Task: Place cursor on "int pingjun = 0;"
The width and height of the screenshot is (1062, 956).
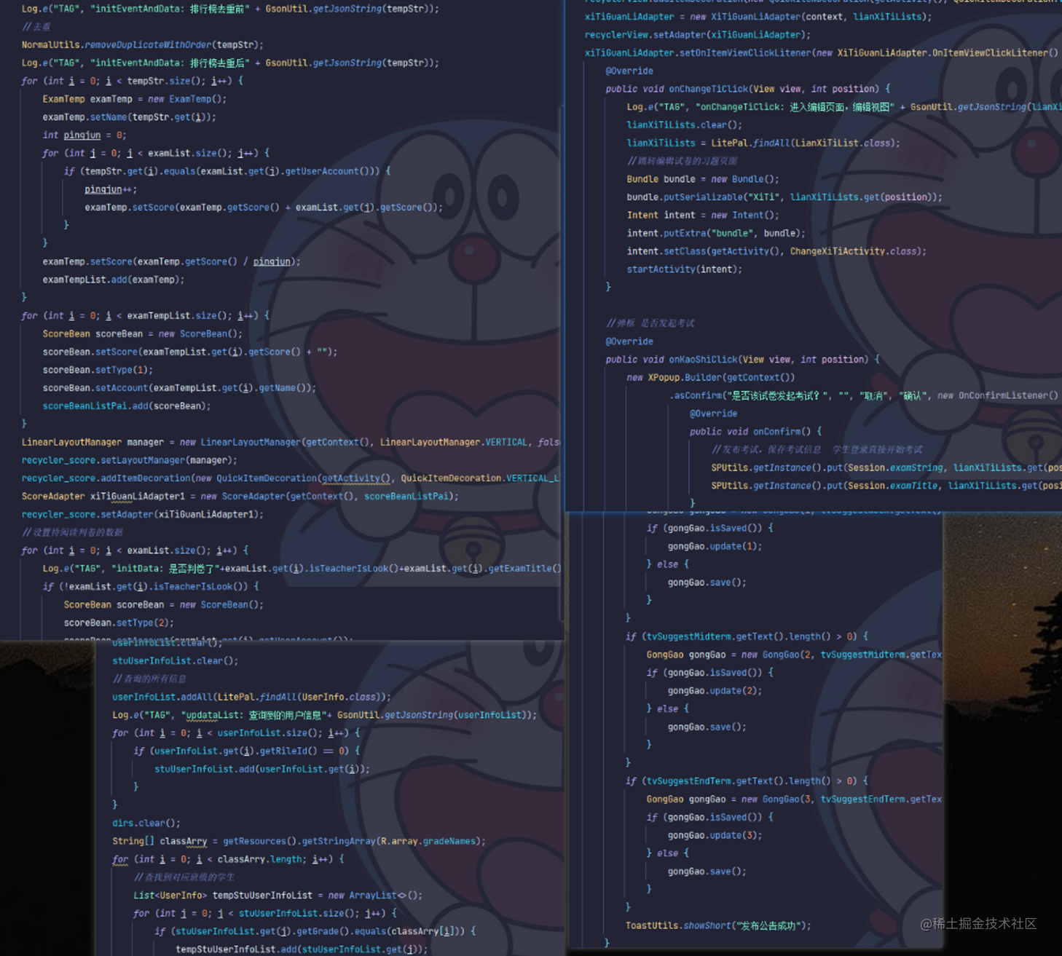Action: 84,135
